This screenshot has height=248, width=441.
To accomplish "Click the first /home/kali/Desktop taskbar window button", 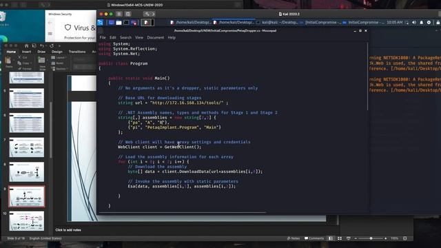I will [190, 23].
